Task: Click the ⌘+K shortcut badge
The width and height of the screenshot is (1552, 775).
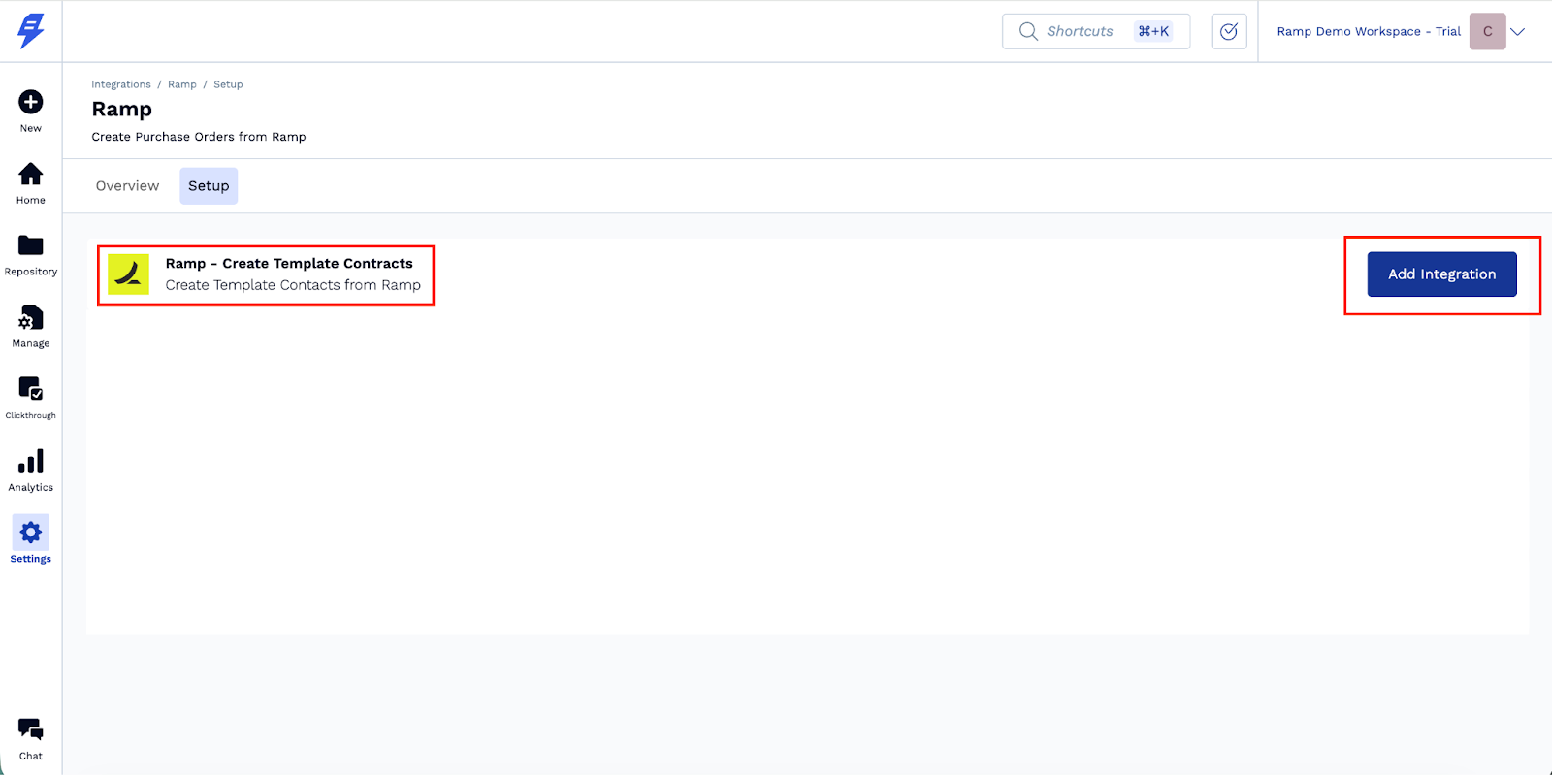Action: [1153, 31]
